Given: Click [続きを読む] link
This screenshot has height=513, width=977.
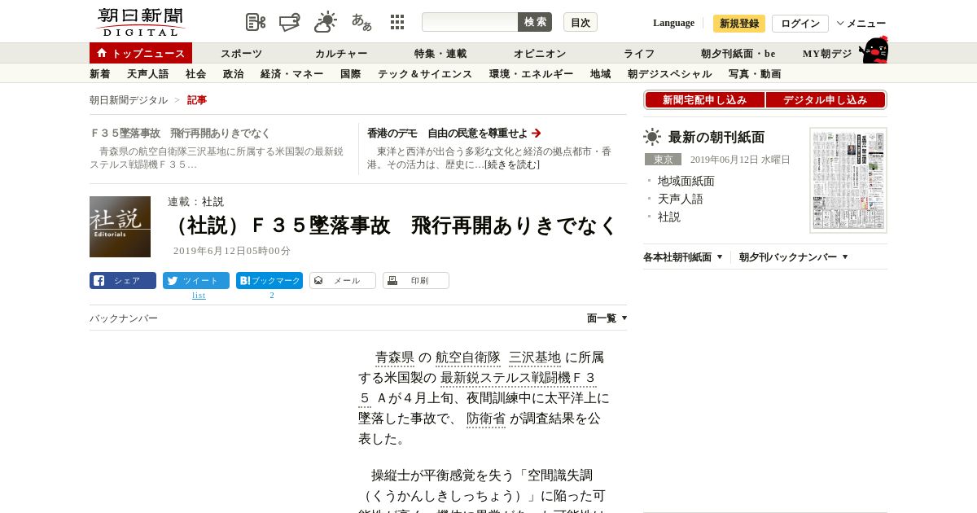Looking at the screenshot, I should pos(512,164).
